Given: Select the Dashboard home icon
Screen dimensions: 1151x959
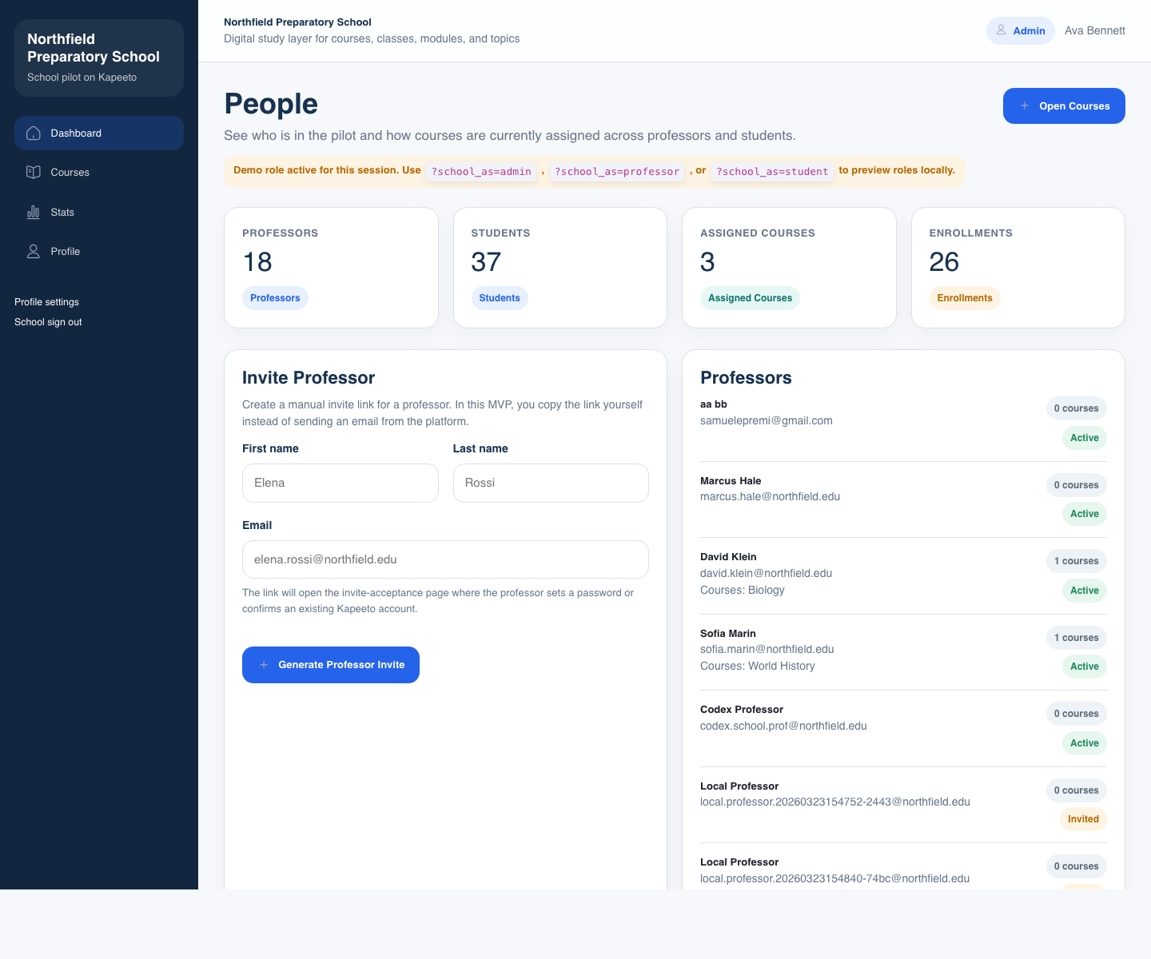Looking at the screenshot, I should click(x=34, y=133).
